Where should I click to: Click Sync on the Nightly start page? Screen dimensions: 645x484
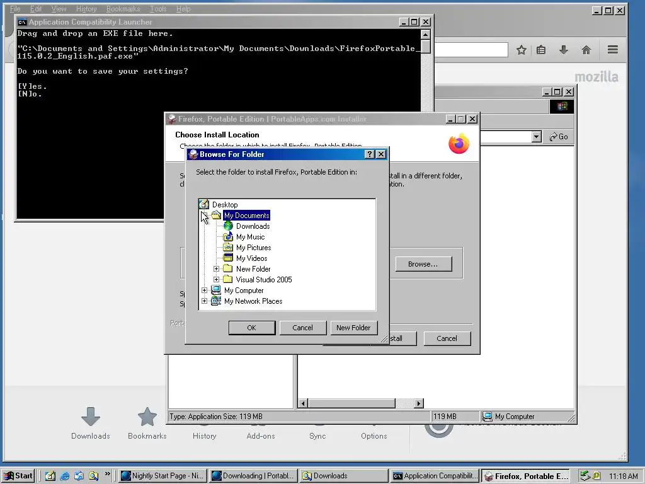(317, 436)
